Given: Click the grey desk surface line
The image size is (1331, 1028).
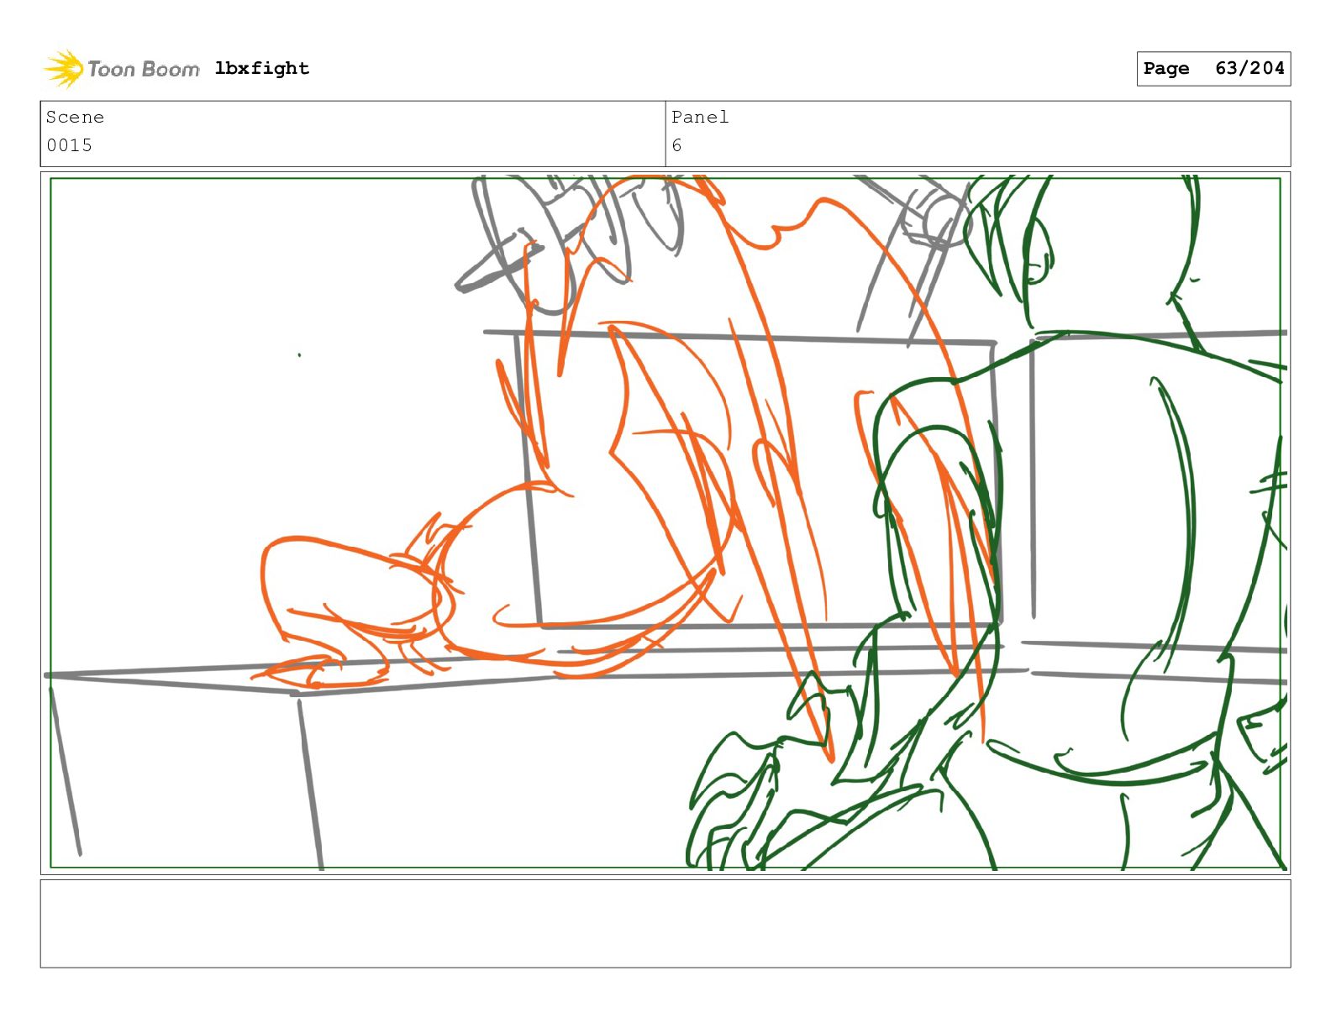Looking at the screenshot, I should 538,672.
